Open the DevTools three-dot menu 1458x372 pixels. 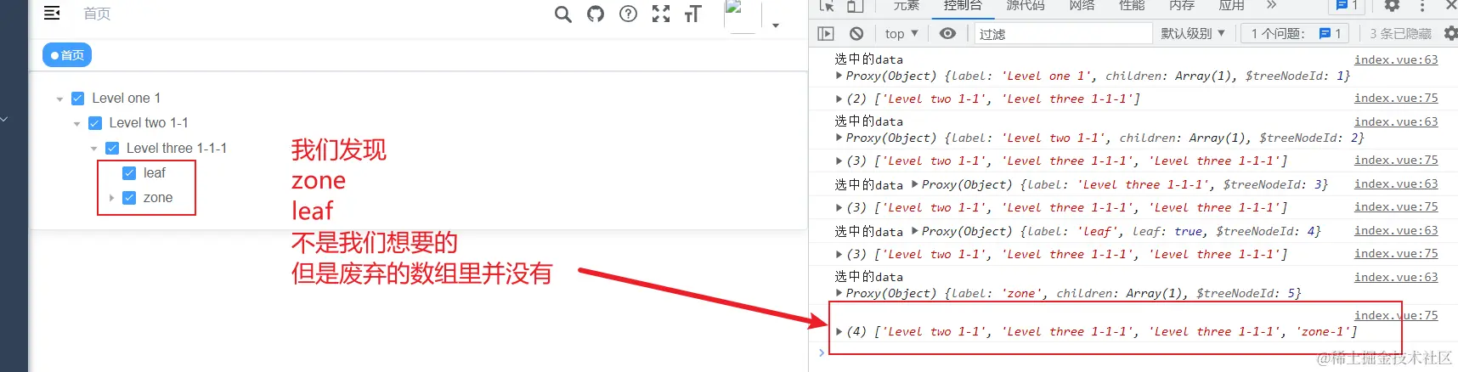[x=1422, y=6]
